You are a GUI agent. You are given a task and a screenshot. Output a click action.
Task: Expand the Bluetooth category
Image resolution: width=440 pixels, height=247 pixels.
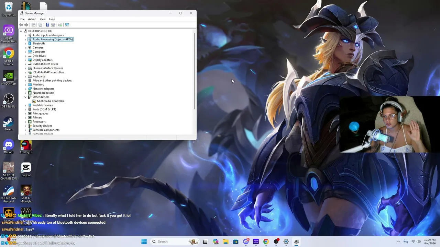tap(25, 44)
